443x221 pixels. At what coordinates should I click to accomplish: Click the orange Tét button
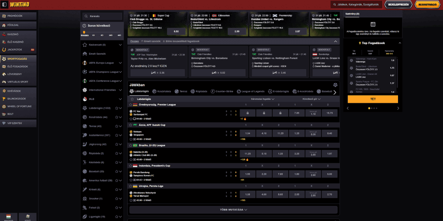click(373, 99)
